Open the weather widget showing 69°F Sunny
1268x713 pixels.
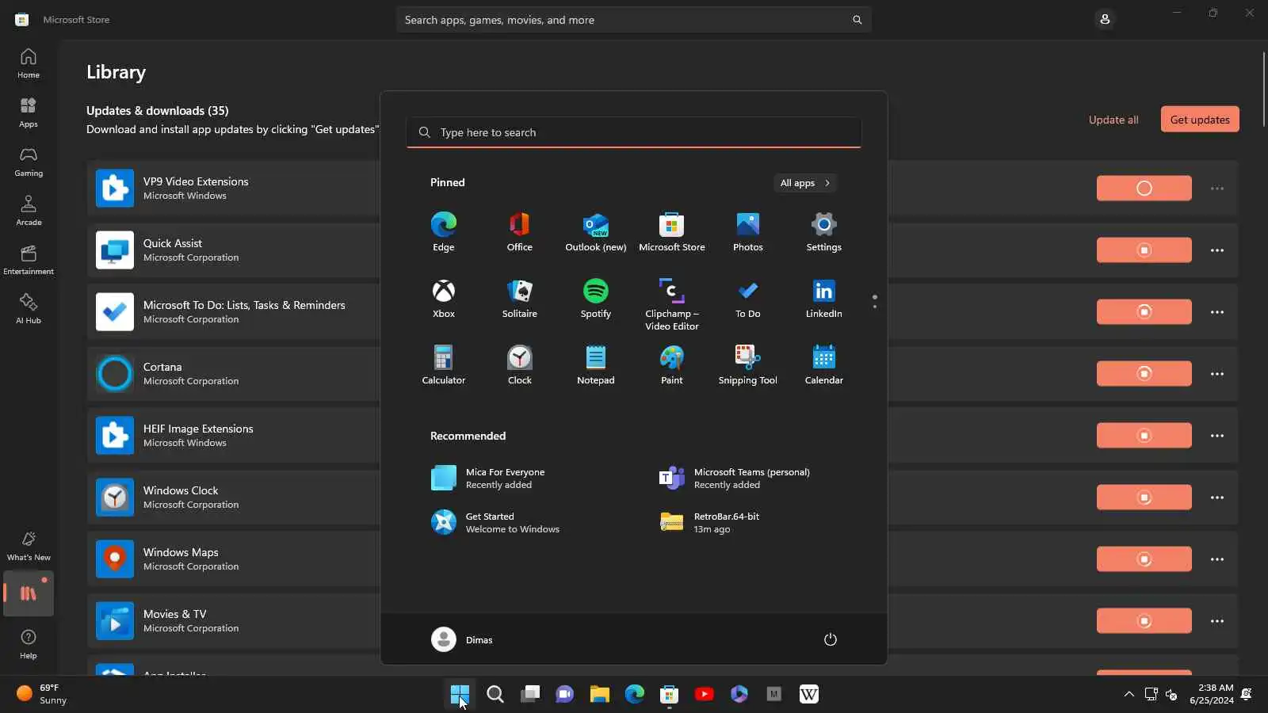(41, 694)
